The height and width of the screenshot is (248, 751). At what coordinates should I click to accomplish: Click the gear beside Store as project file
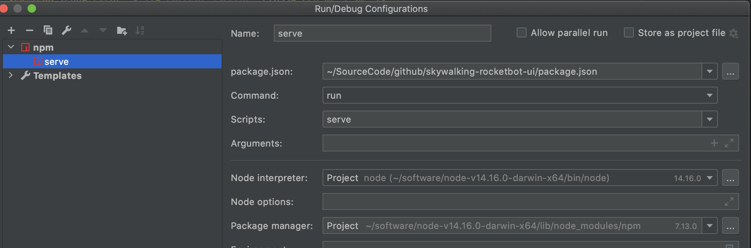[734, 33]
